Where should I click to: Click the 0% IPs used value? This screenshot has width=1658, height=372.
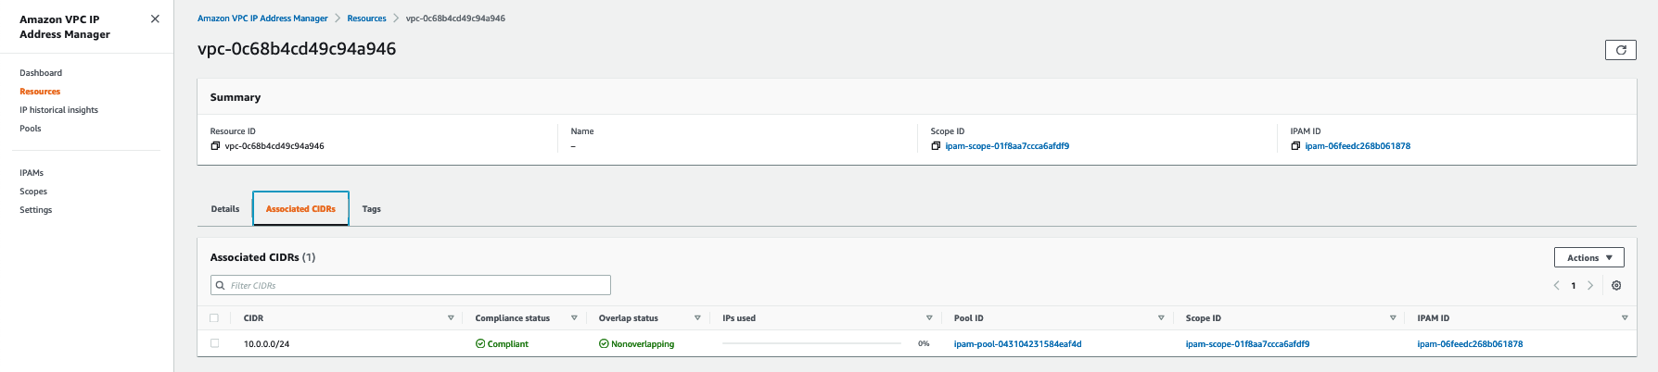(x=924, y=344)
